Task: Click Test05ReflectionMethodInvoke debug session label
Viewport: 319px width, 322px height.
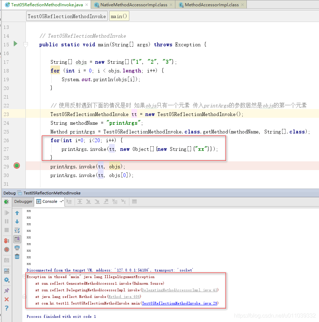Action: (52, 193)
